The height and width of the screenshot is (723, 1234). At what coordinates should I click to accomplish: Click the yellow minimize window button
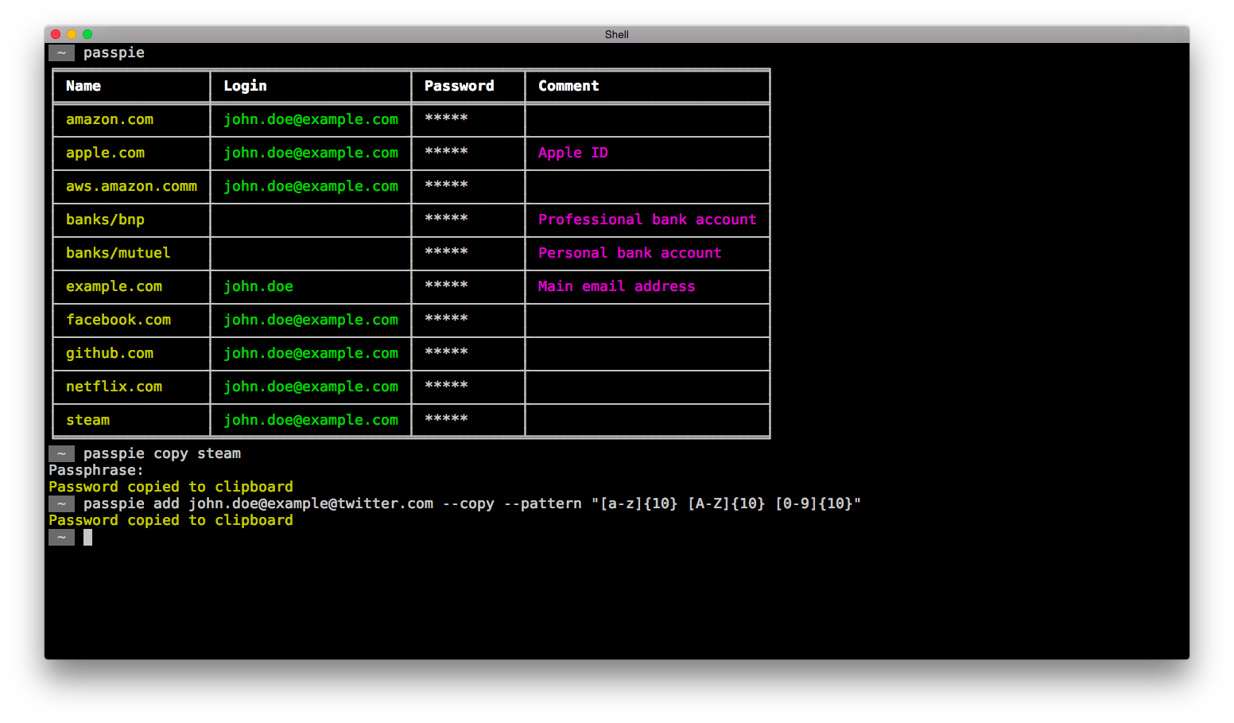pos(72,34)
